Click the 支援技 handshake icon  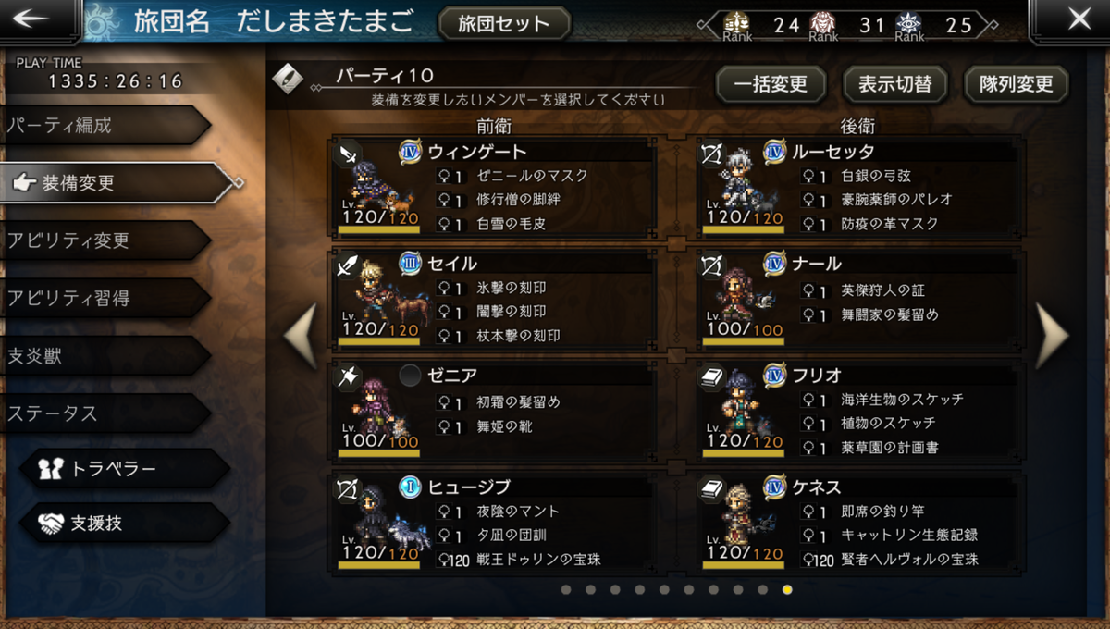coord(51,524)
